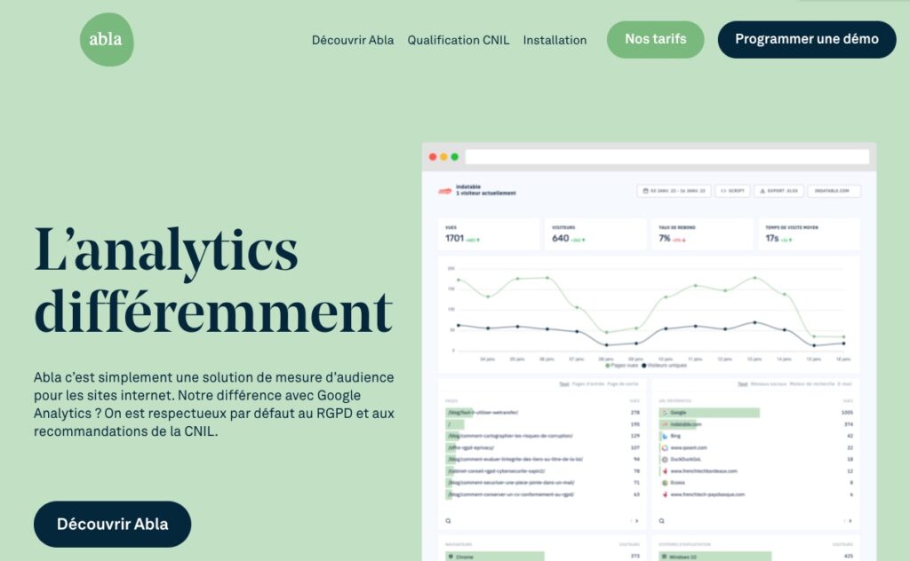Click the Script button in the dashboard
This screenshot has height=561, width=910.
tap(732, 191)
